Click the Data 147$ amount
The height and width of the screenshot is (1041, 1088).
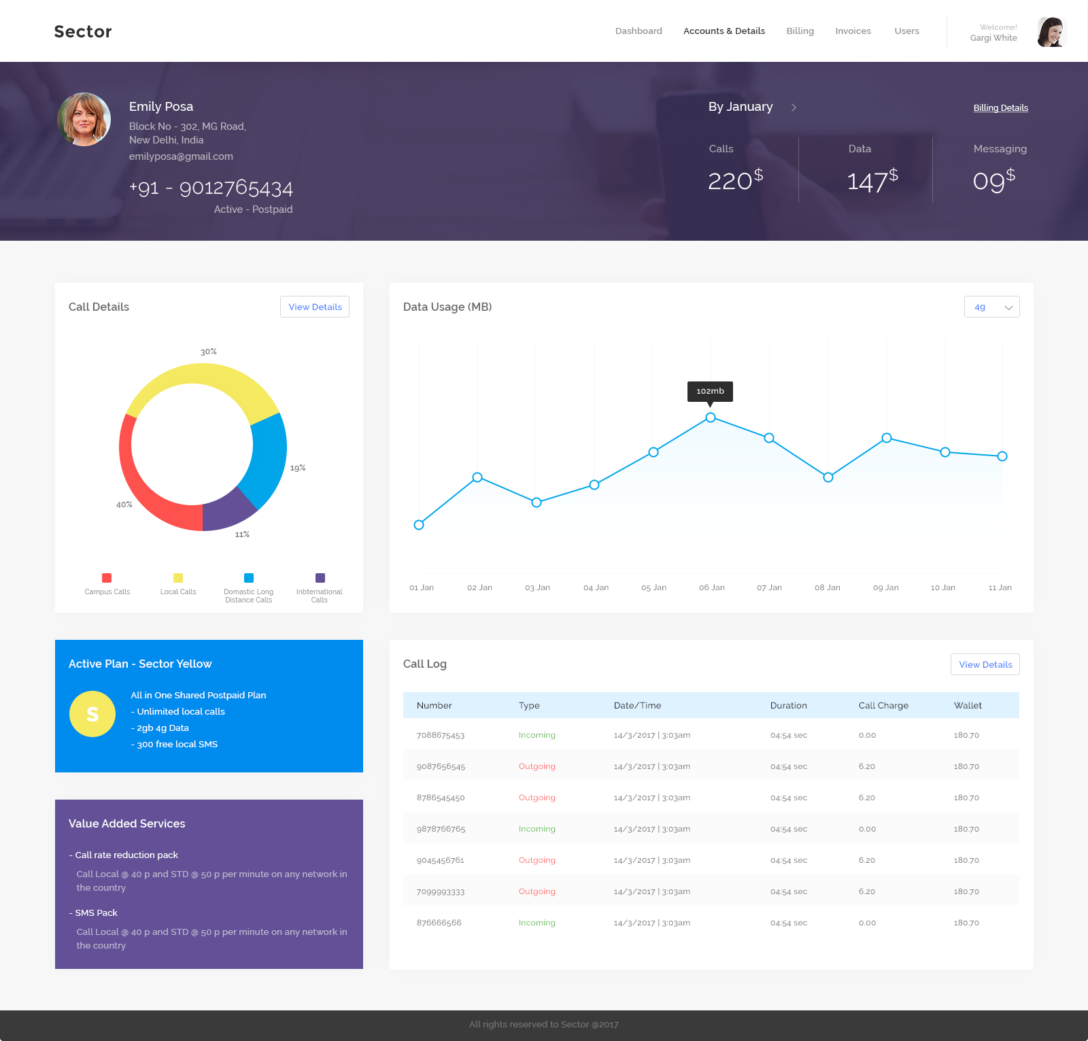pyautogui.click(x=872, y=180)
